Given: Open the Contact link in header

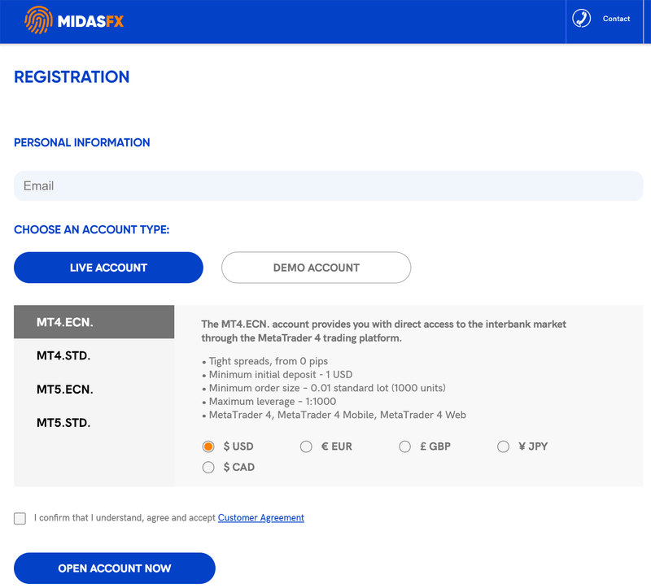Looking at the screenshot, I should (616, 19).
